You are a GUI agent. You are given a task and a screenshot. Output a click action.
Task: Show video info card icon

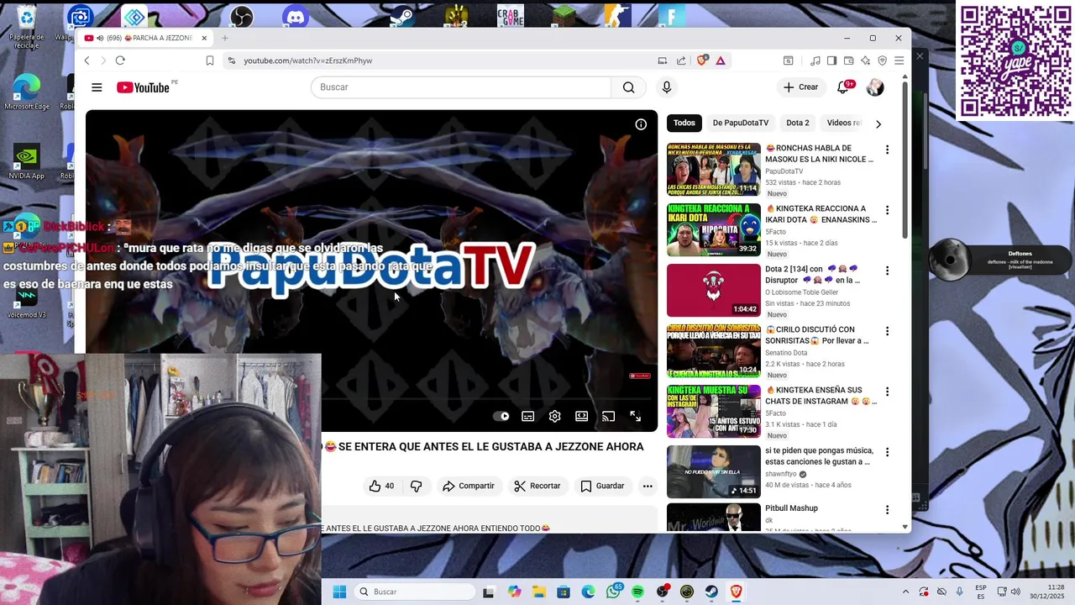[x=641, y=124]
